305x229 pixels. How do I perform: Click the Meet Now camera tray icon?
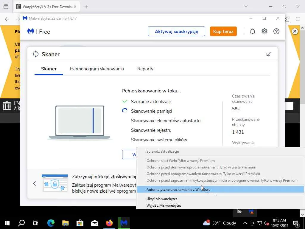coord(252,223)
